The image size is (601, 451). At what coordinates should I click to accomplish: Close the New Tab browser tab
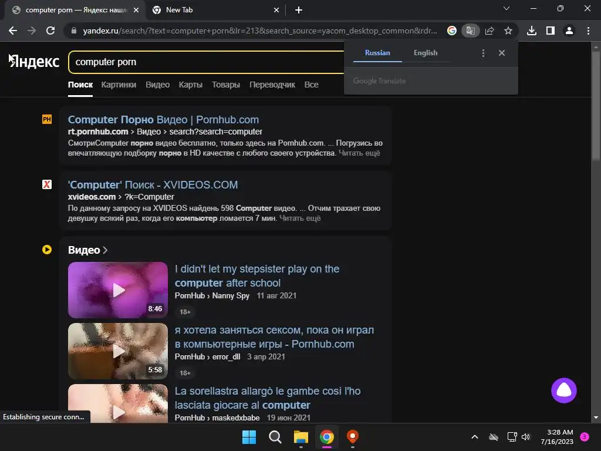click(276, 10)
